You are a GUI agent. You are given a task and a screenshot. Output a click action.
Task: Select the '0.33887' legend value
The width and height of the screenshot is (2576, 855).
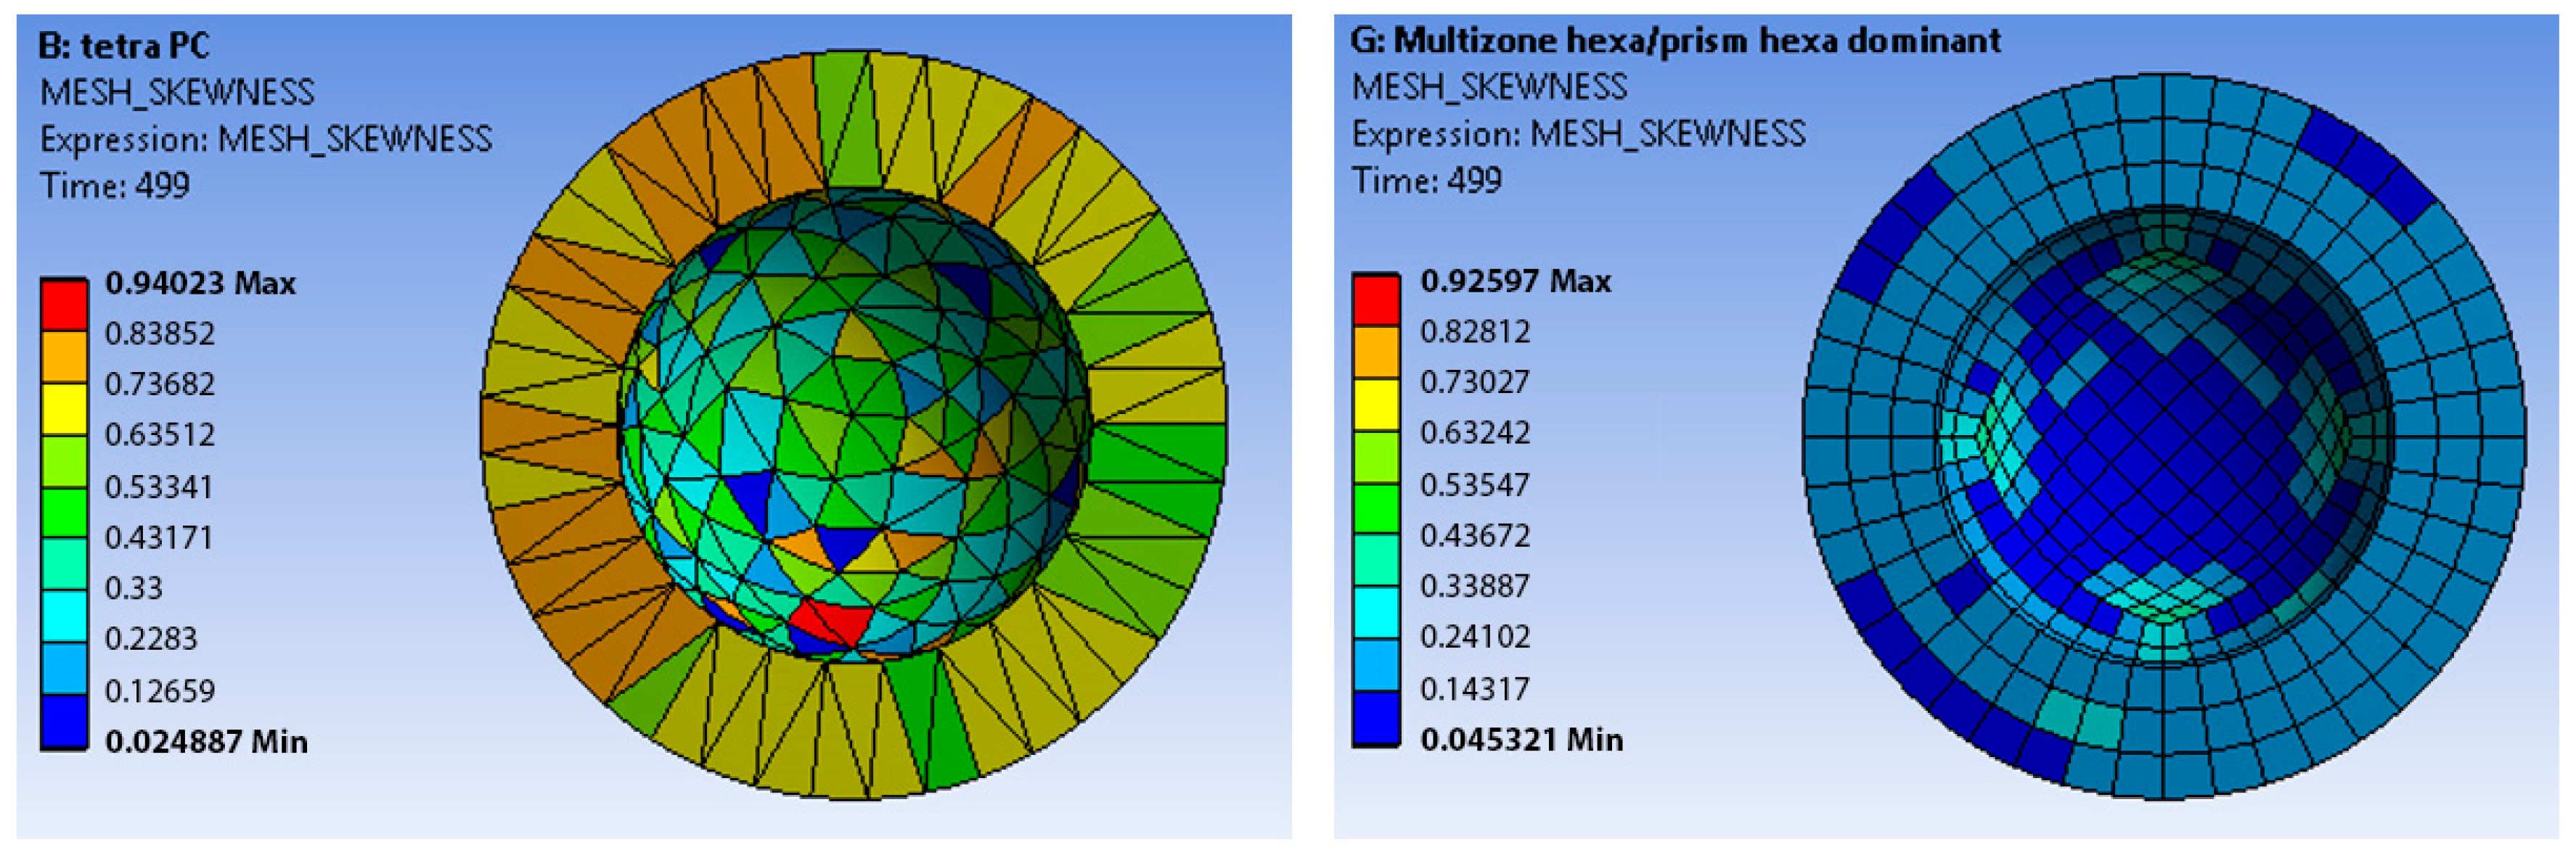(1475, 586)
